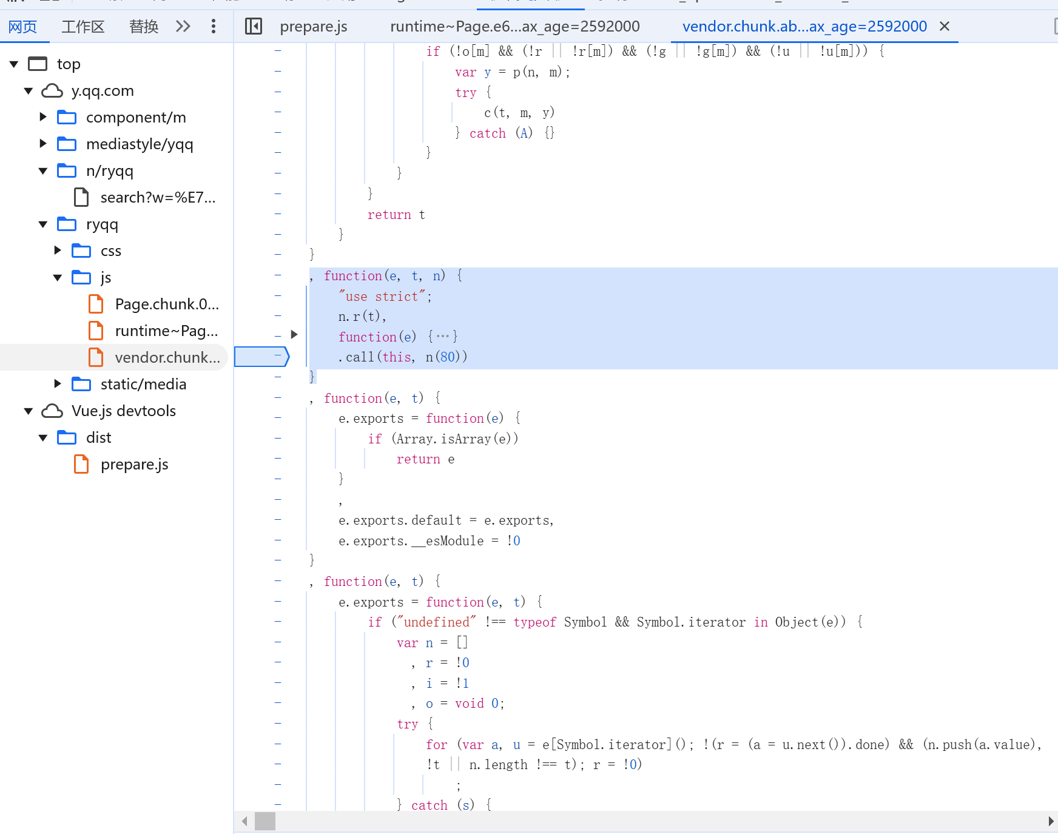Click the '"use strict";' code line
The height and width of the screenshot is (834, 1058).
click(385, 296)
